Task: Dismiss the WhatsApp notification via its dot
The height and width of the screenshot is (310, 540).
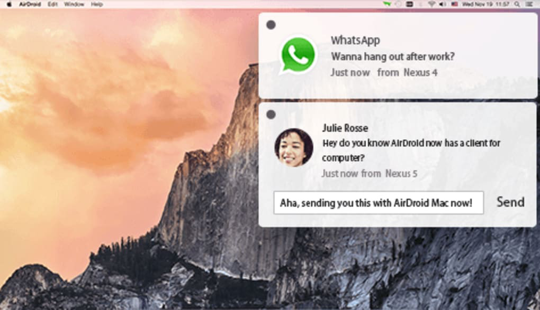Action: 271,25
